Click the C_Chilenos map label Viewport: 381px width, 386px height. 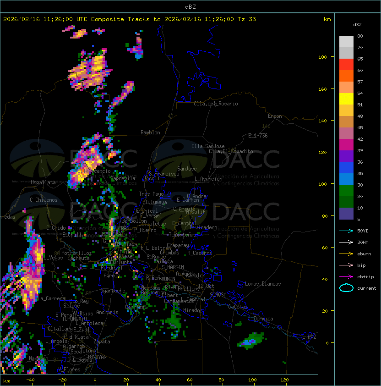click(44, 200)
